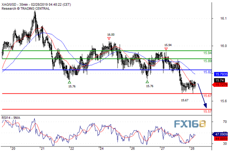Click the red 15.7279 price tag
The image size is (230, 153).
220,85
